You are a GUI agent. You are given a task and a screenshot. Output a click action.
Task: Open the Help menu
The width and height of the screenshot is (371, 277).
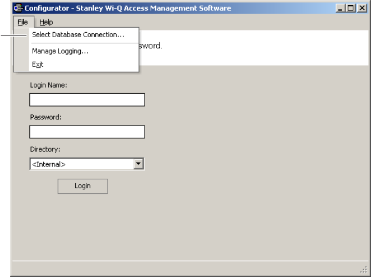coord(46,22)
